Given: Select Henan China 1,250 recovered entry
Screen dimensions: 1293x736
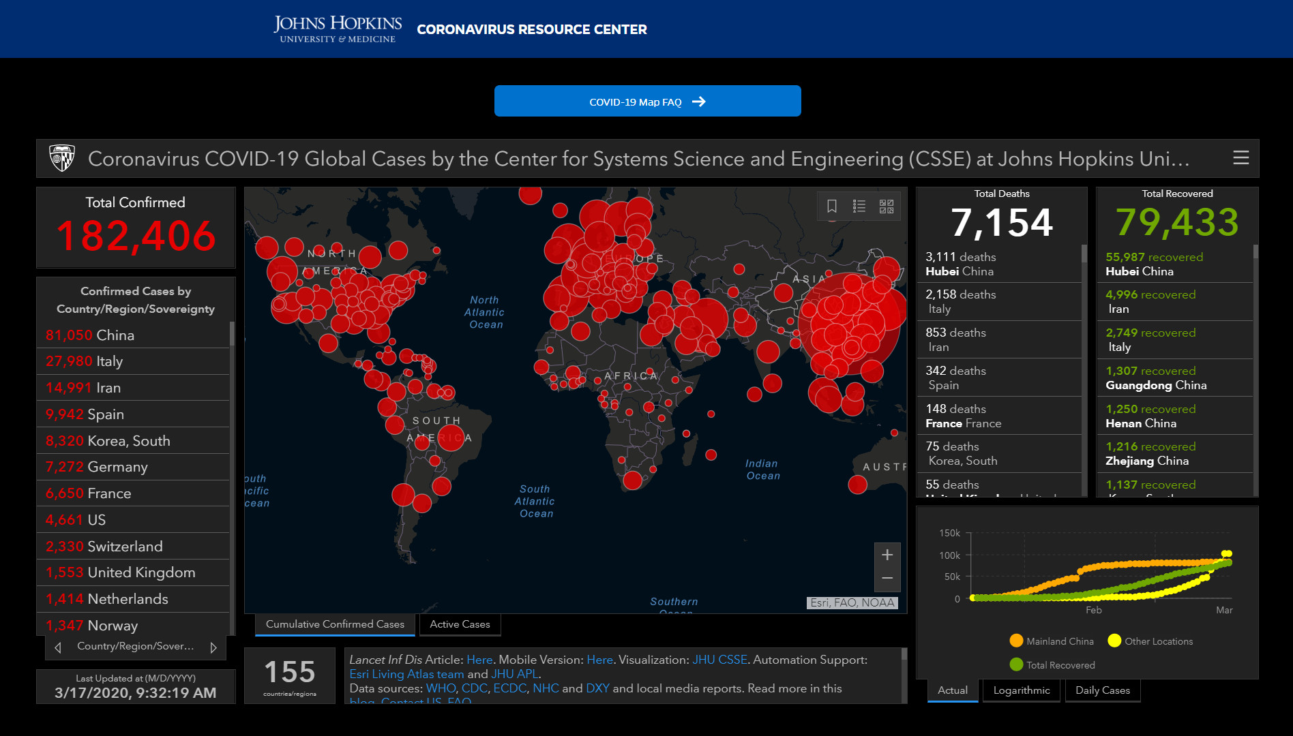Looking at the screenshot, I should (x=1175, y=416).
